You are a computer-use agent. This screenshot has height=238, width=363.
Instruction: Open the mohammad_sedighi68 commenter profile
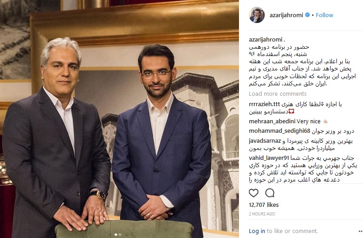point(280,131)
